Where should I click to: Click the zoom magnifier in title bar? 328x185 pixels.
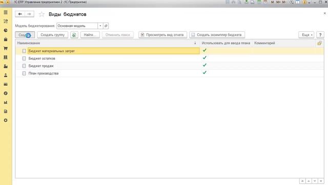point(292,2)
